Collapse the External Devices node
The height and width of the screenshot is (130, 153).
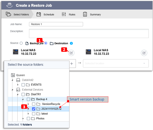pos(12,90)
